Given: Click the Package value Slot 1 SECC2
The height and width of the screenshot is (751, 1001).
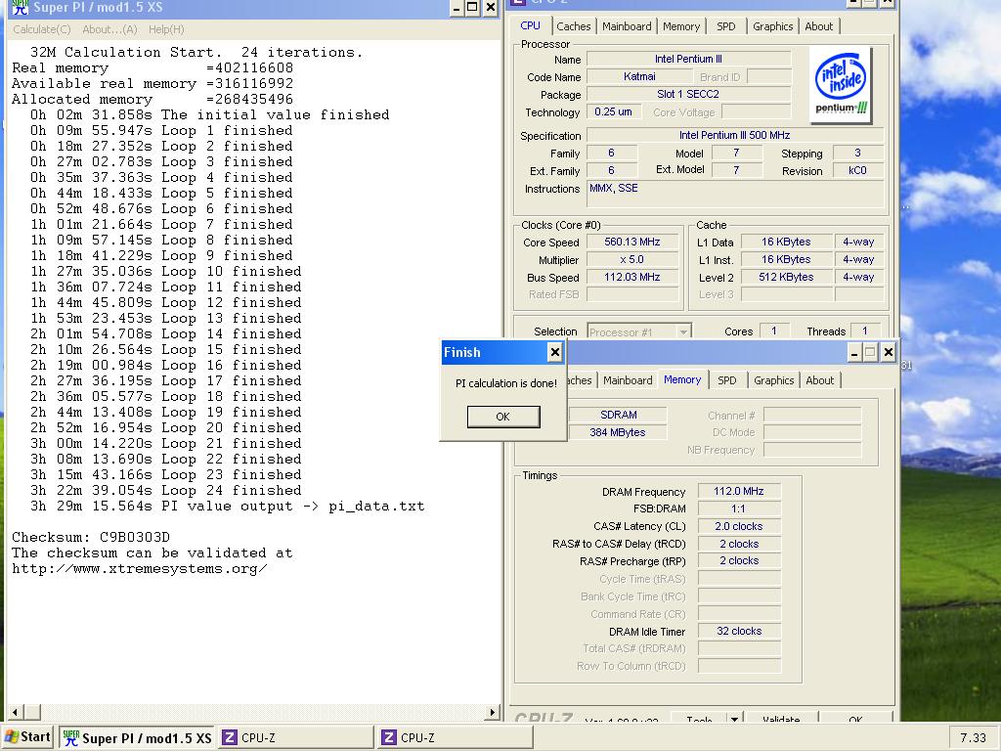Looking at the screenshot, I should point(688,94).
